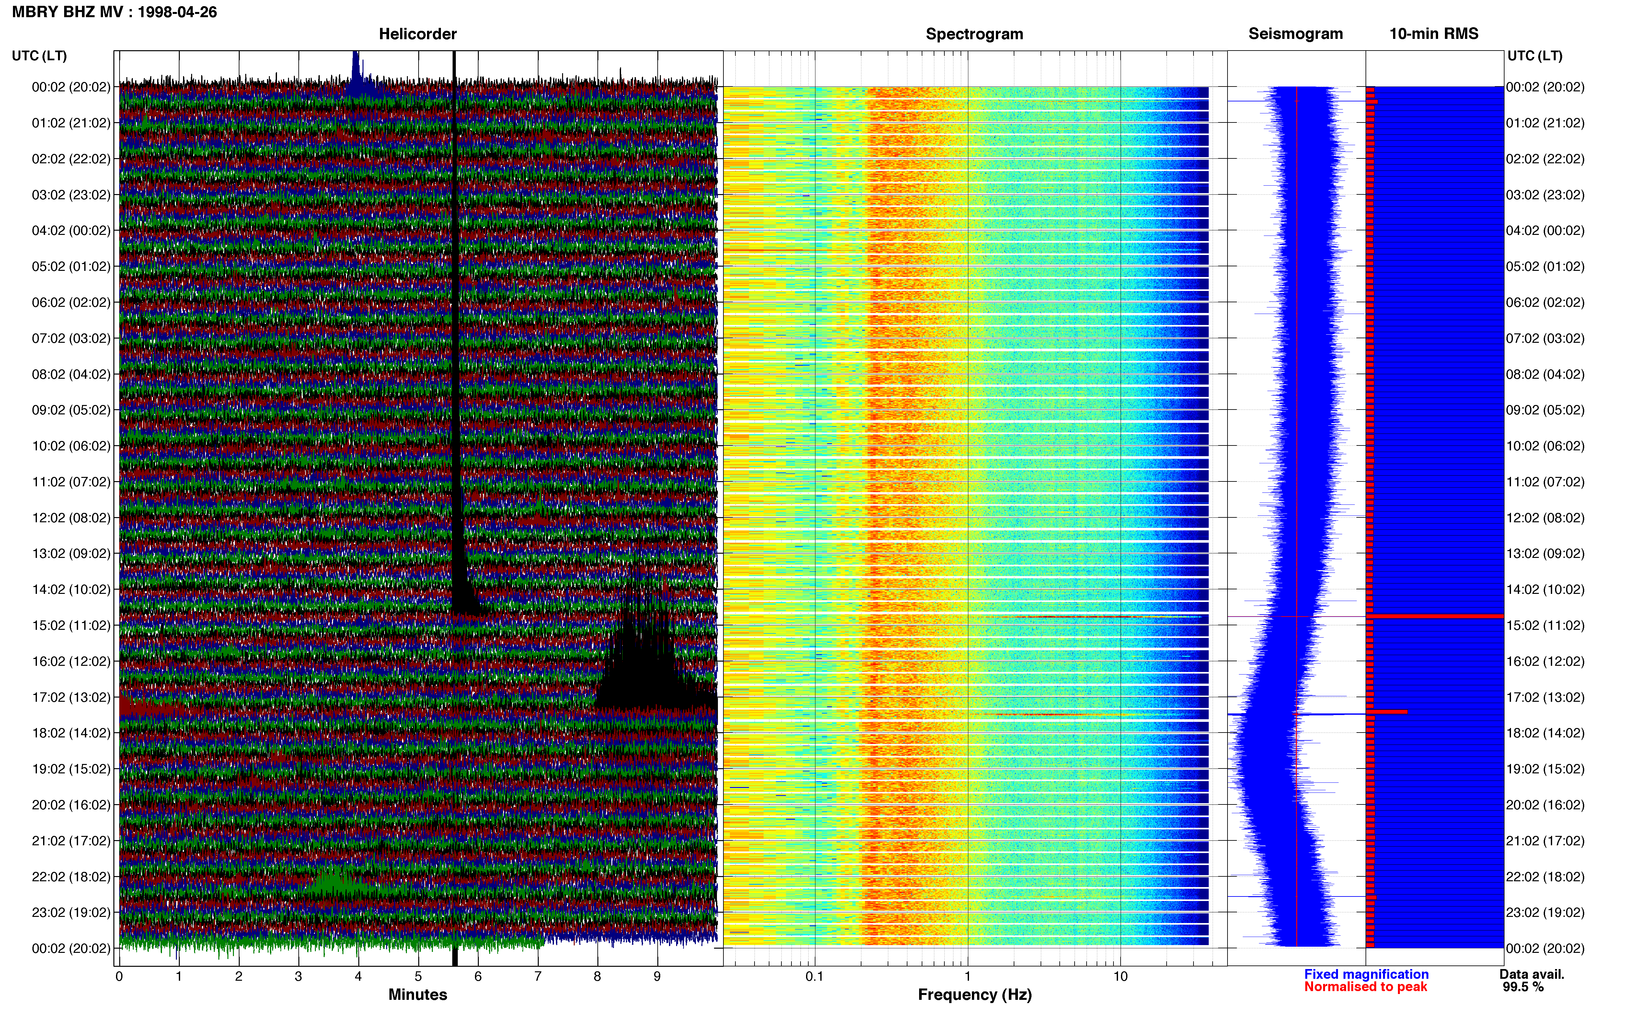
Task: Click the "7" tick on the Minutes axis
Action: [538, 977]
